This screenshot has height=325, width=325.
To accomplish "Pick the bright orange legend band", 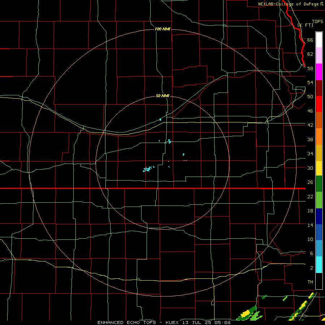I will [319, 136].
